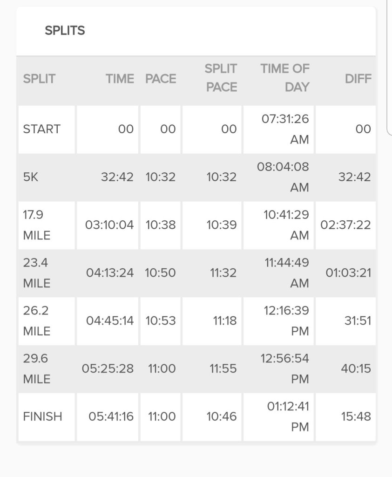The image size is (392, 477).
Task: Click the TIME column header
Action: coord(120,79)
